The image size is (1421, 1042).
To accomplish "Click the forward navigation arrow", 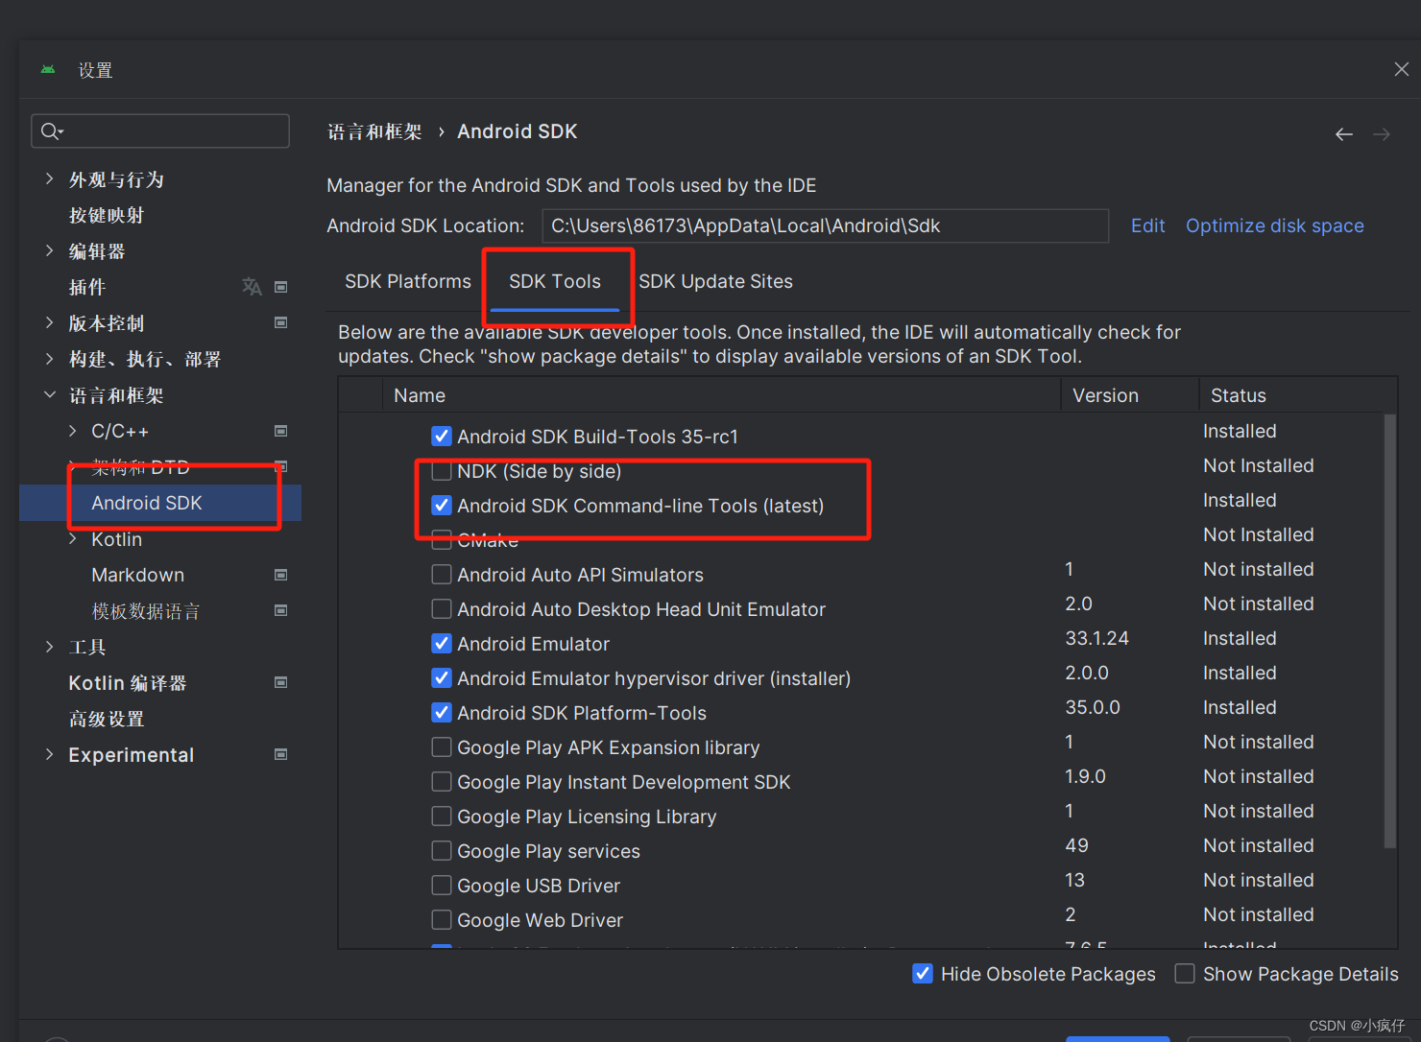I will pos(1382,134).
